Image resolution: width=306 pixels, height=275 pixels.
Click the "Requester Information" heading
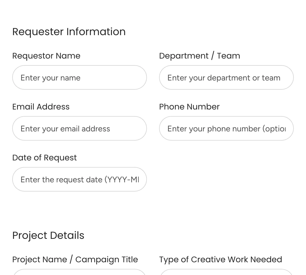coord(69,32)
